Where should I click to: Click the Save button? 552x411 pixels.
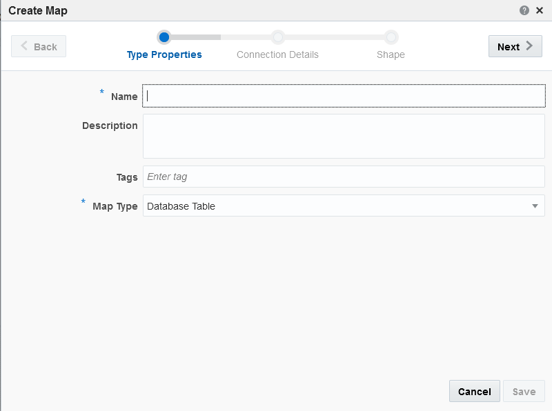[x=524, y=392]
